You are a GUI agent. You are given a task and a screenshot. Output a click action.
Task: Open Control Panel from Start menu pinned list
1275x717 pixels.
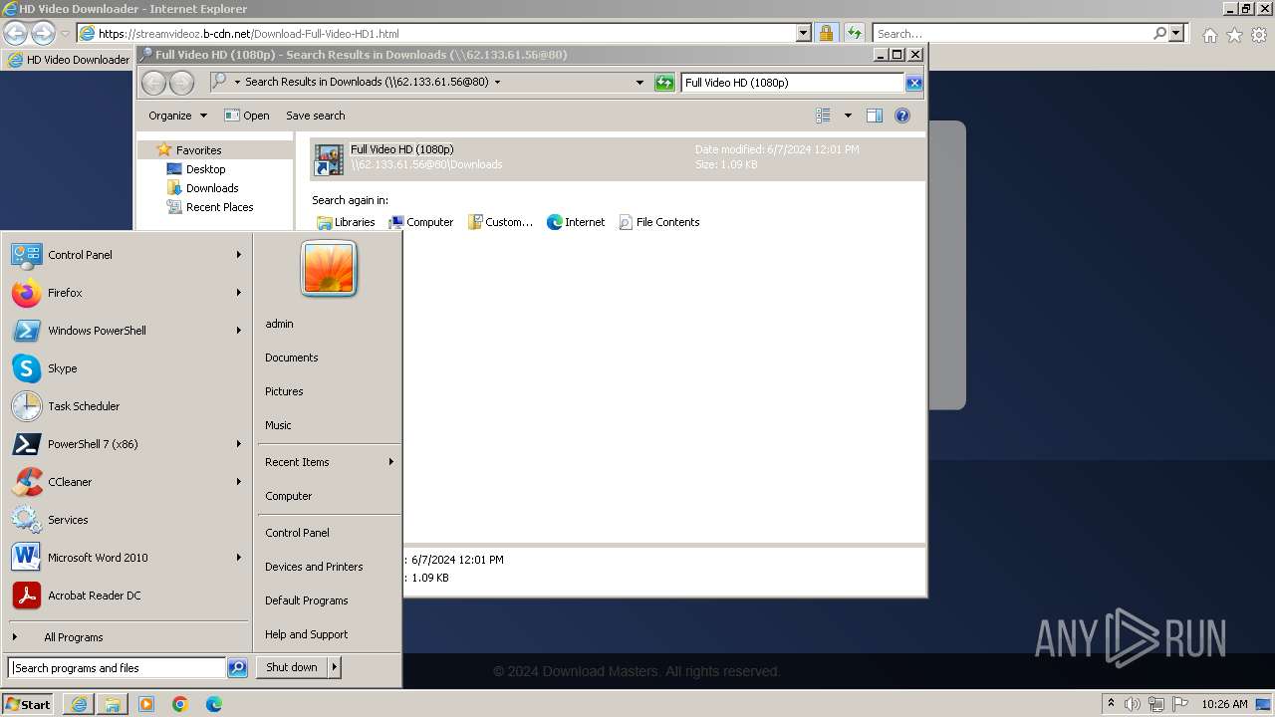click(x=127, y=255)
